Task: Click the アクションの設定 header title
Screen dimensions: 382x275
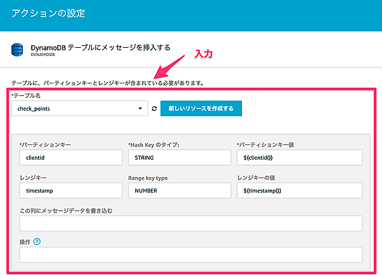Action: tap(48, 13)
